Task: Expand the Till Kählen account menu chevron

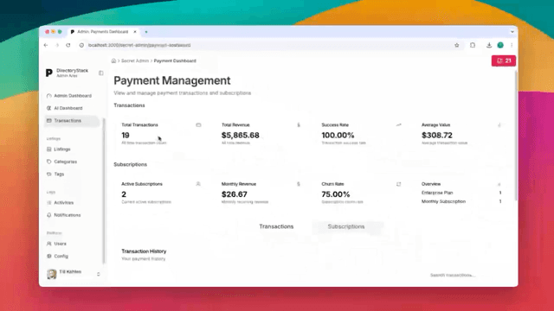Action: 98,274
